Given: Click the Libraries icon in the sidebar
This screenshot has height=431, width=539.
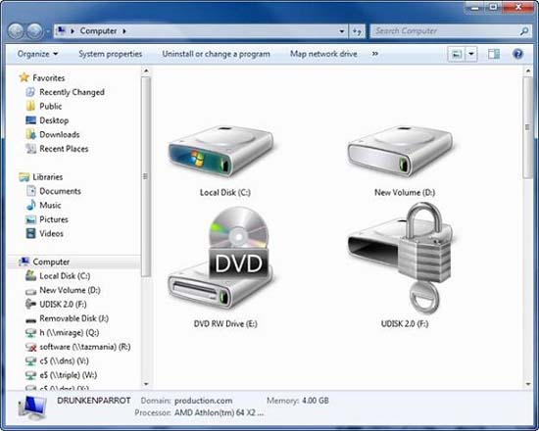Looking at the screenshot, I should [24, 177].
